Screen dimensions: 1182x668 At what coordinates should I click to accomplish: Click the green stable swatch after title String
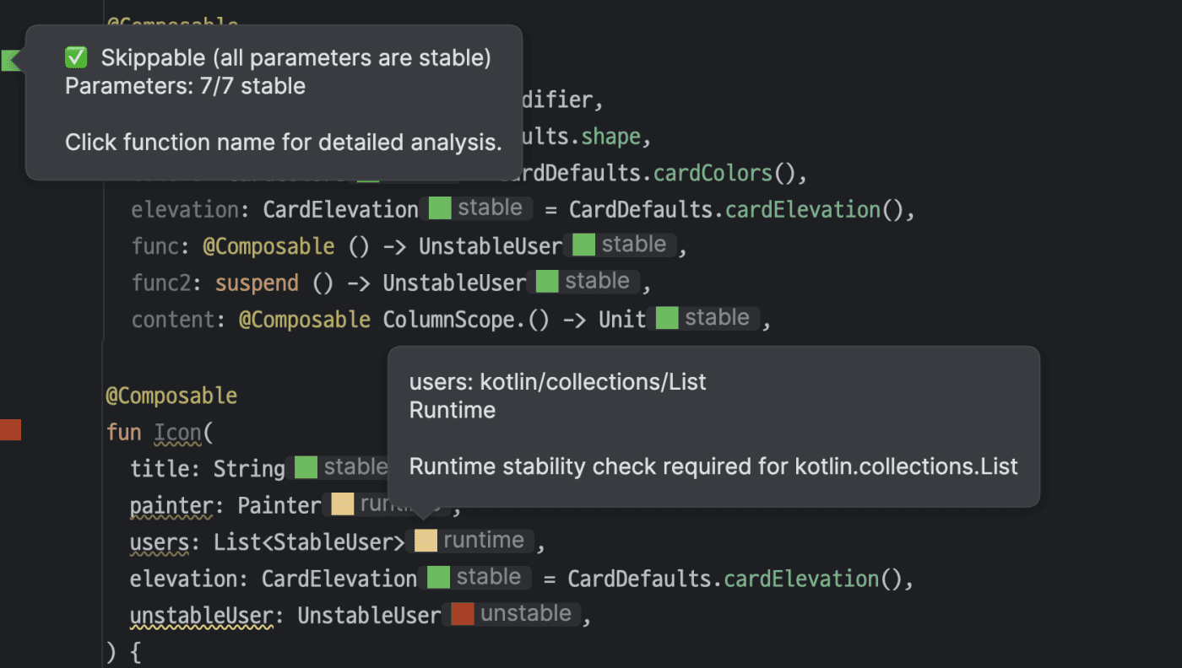[306, 467]
